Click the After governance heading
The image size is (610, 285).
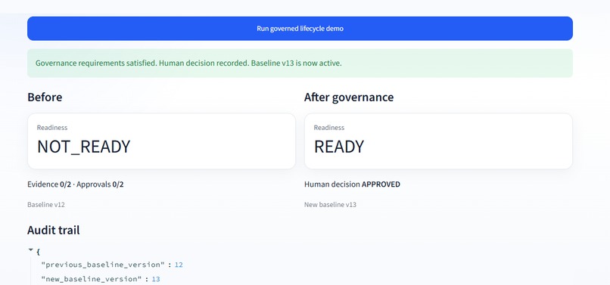tap(349, 98)
